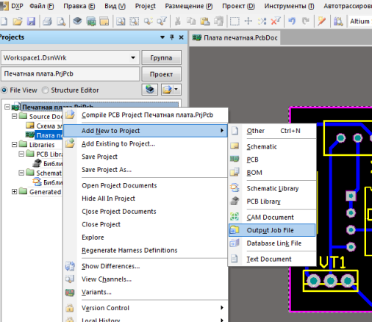Select the Плата PCB document in tree
This screenshot has height=322, width=372.
pyautogui.click(x=49, y=135)
